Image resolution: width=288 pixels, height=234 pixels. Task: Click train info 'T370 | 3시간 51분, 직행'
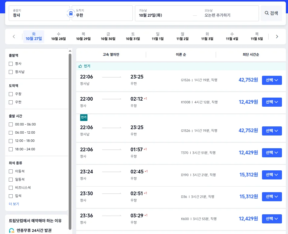(x=198, y=153)
